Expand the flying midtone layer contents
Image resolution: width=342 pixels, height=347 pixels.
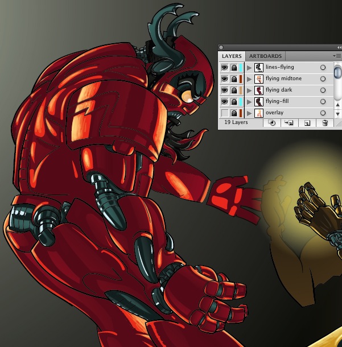click(x=249, y=79)
